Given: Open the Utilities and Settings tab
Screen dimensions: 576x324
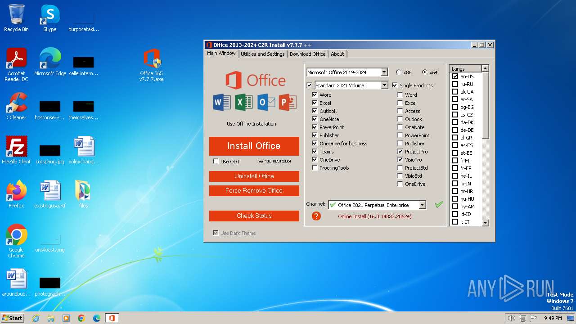Looking at the screenshot, I should coord(263,54).
